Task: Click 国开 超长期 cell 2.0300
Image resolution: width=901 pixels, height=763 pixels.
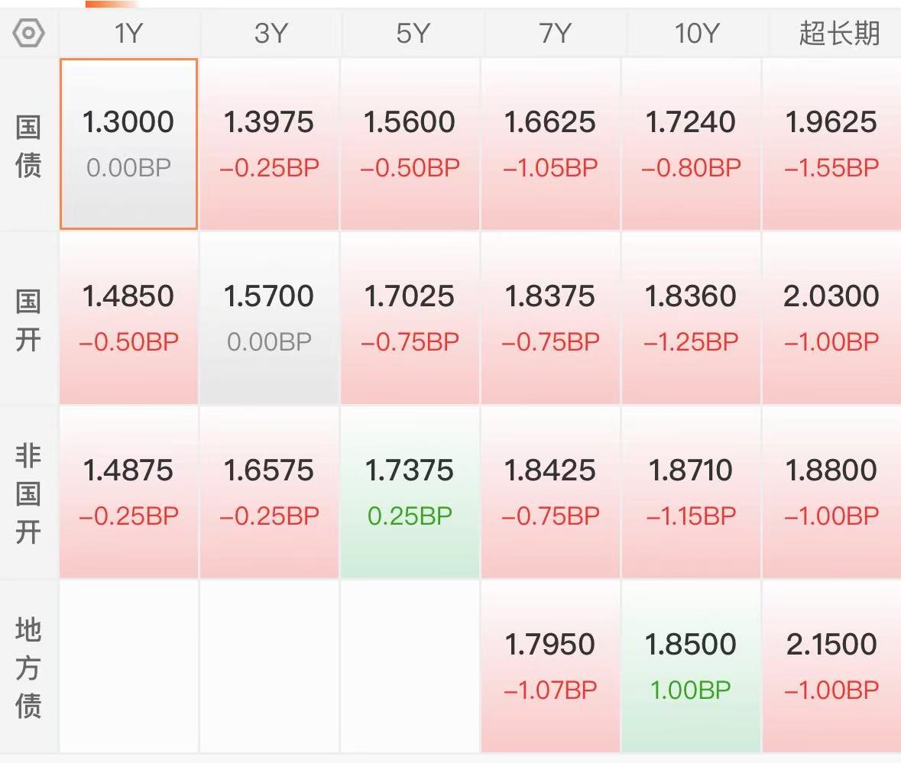Action: tap(831, 318)
